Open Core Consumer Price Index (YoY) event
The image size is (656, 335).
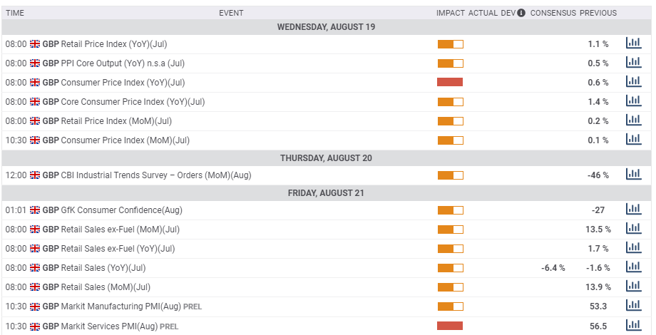point(133,102)
